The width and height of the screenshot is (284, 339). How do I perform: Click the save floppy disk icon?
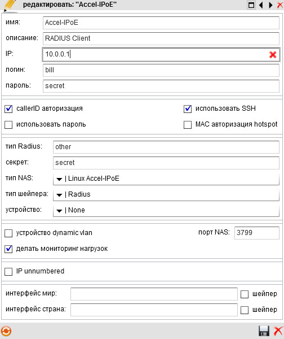click(264, 331)
